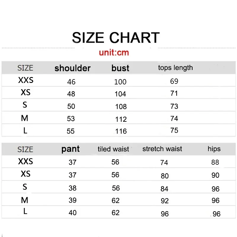Click the XXS shoulder value 46
The height and width of the screenshot is (237, 237).
(71, 82)
